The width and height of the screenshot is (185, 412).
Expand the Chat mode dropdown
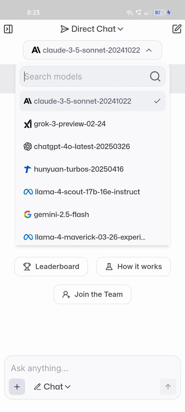[x=52, y=387]
